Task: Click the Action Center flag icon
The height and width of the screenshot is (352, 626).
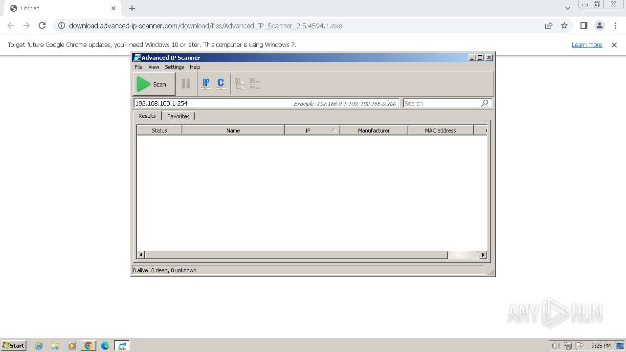Action: [580, 346]
